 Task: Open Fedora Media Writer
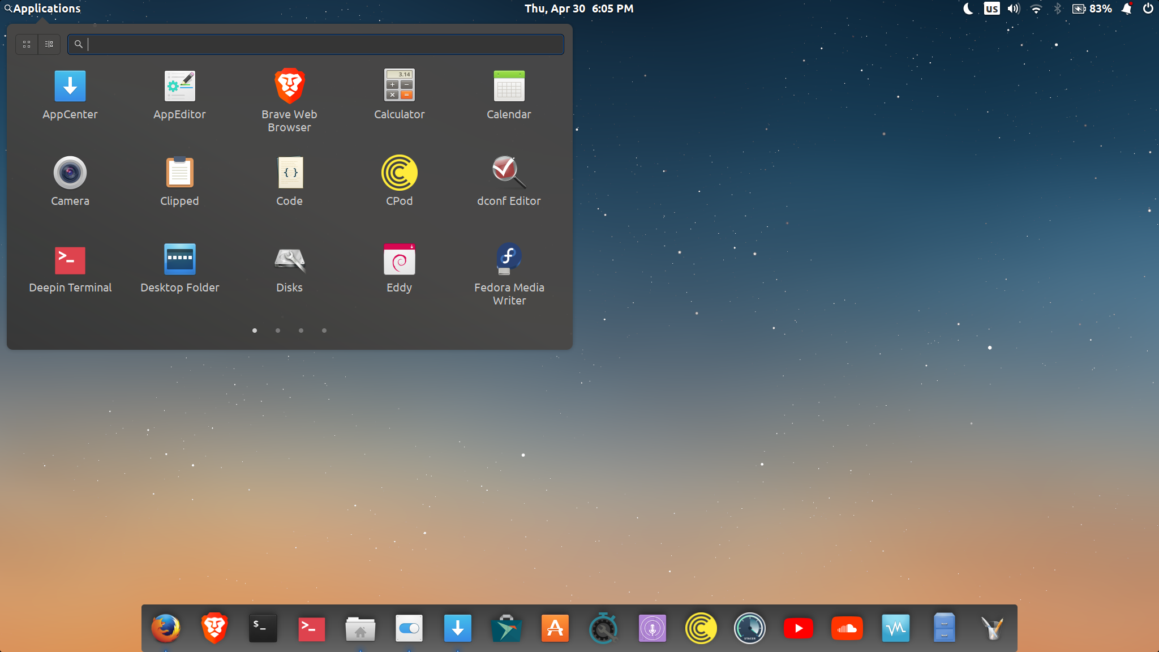509,274
